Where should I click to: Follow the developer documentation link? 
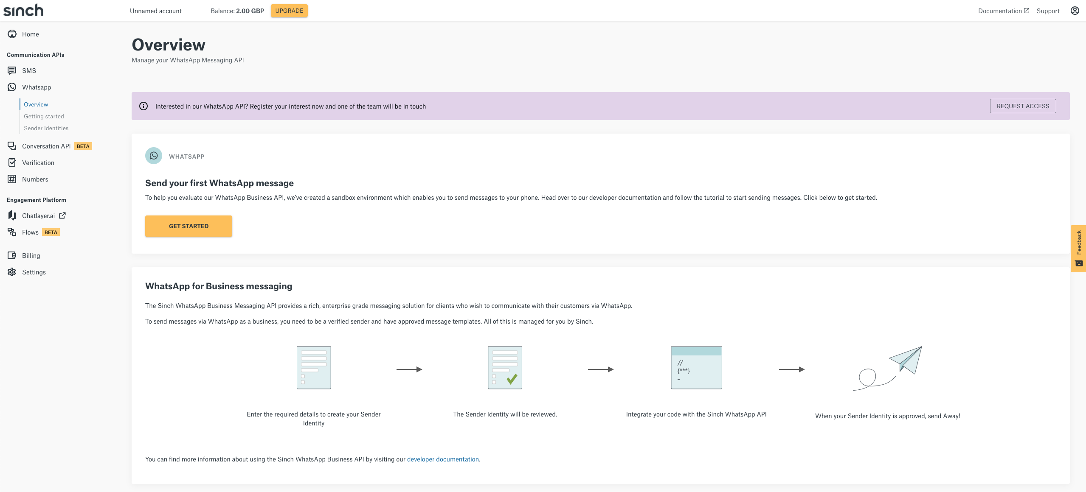pos(443,459)
